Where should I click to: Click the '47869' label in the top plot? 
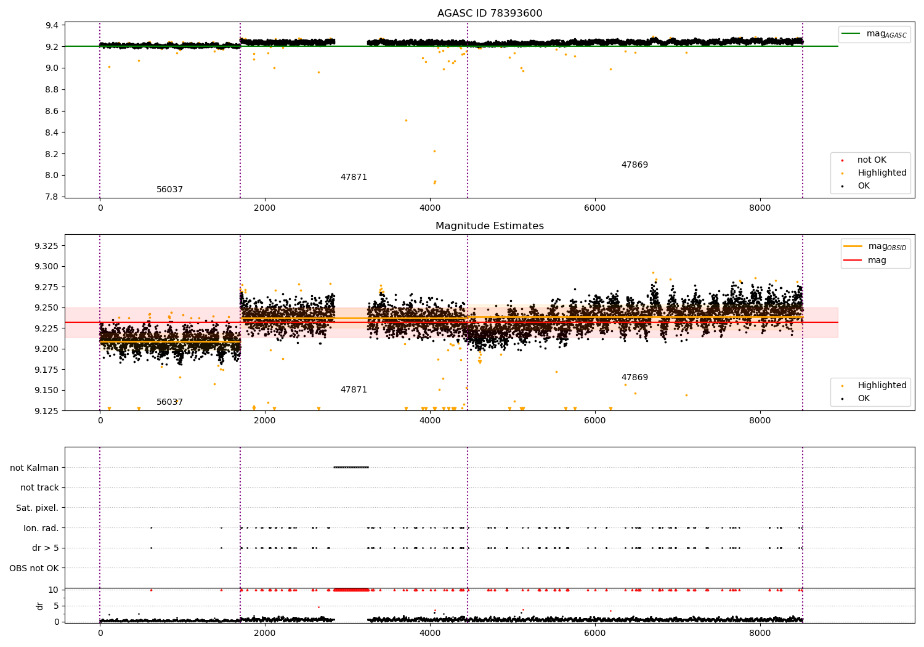(x=634, y=165)
